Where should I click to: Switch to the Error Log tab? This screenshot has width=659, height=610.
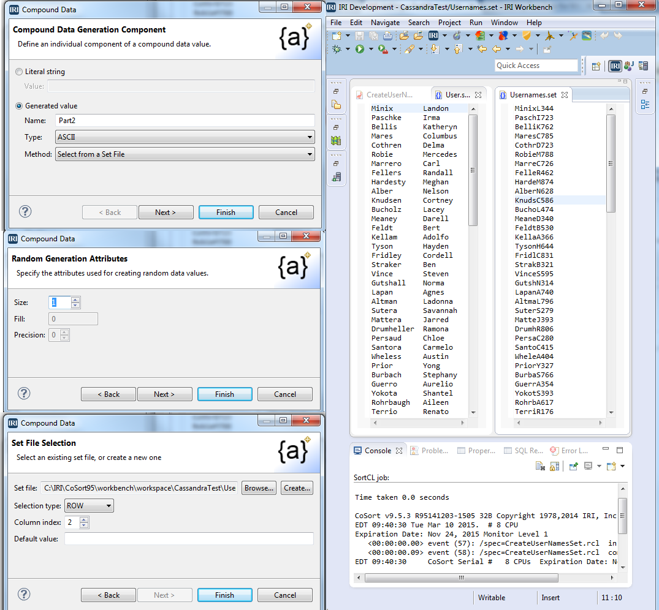click(x=569, y=451)
